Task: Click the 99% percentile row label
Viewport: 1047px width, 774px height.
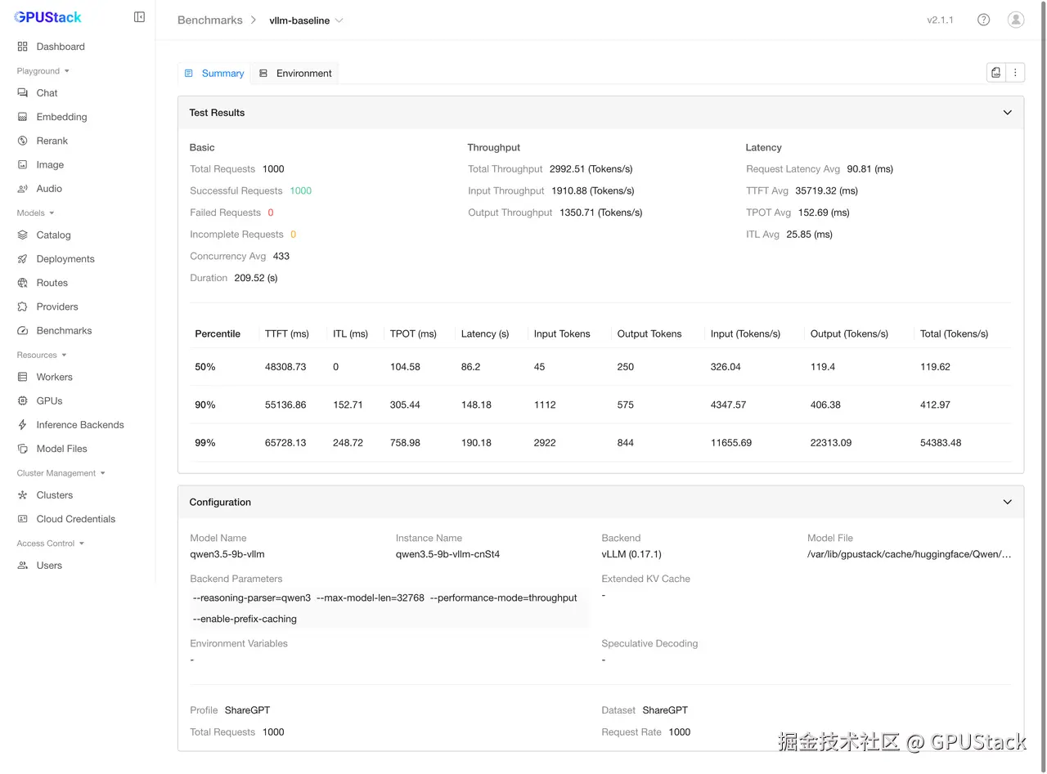Action: coord(205,442)
